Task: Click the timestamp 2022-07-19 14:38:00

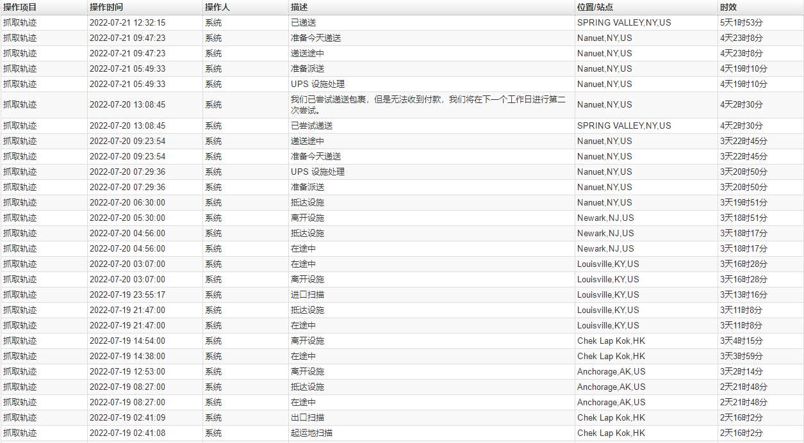Action: [127, 356]
